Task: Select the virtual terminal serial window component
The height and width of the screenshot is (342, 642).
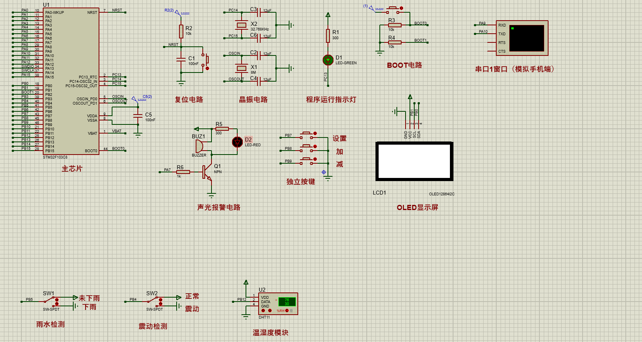Action: coord(522,38)
